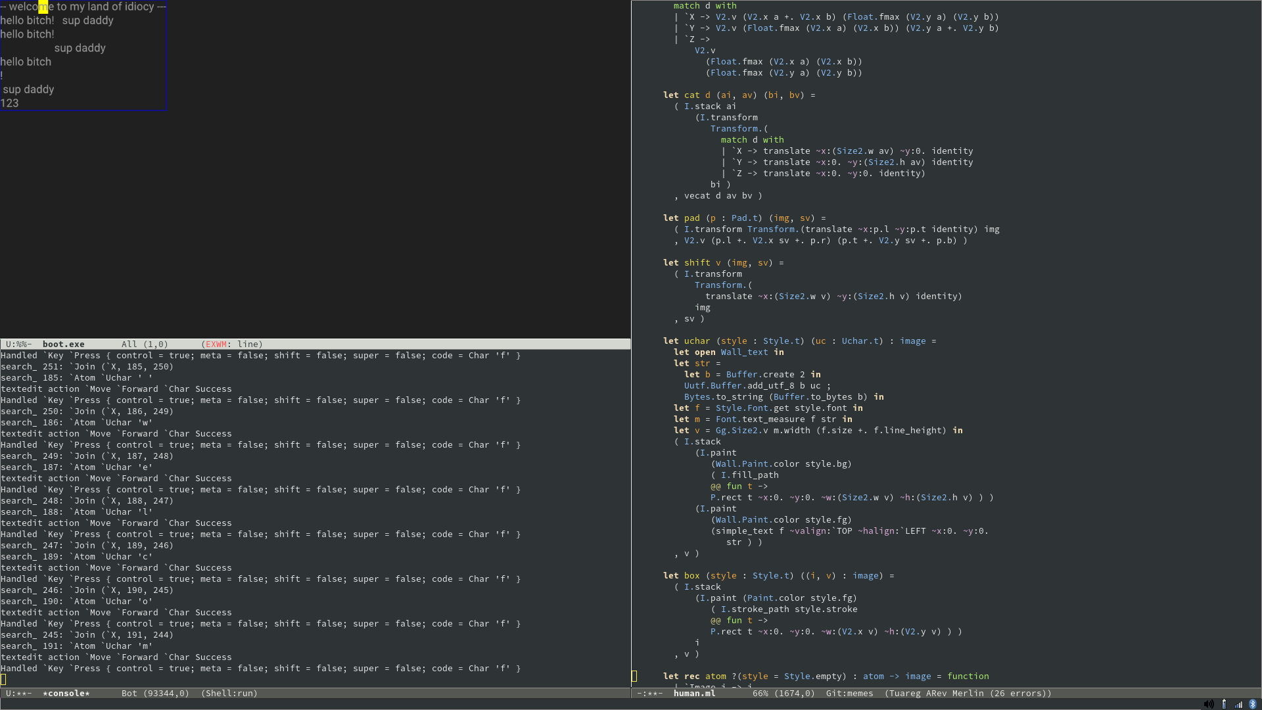Click the volume speaker tray icon
The width and height of the screenshot is (1262, 710).
tap(1208, 704)
